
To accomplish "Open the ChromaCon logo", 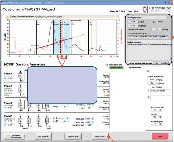I will pos(157,9).
